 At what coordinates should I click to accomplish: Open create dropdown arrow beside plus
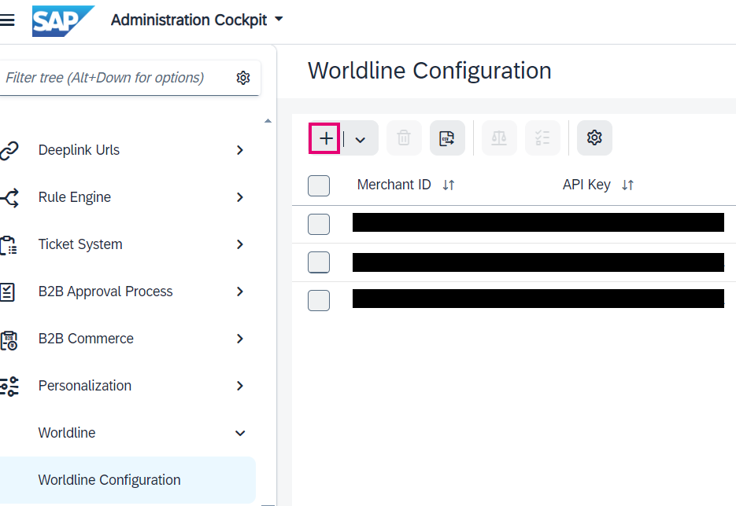pos(360,139)
